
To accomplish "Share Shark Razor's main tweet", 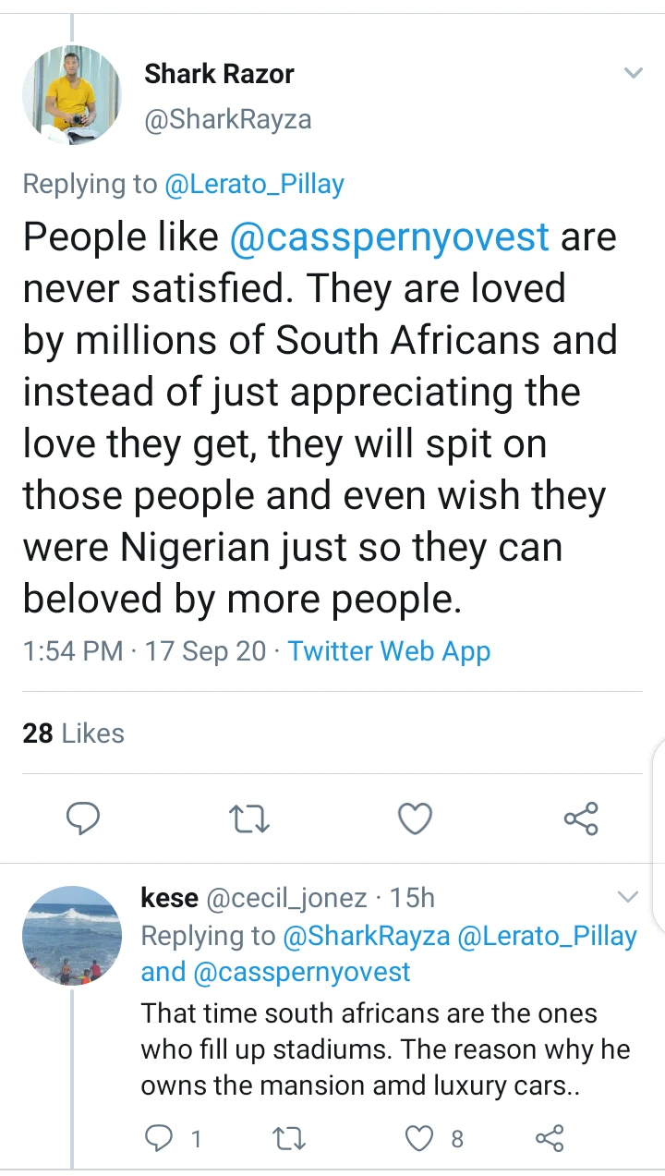I will 581,818.
